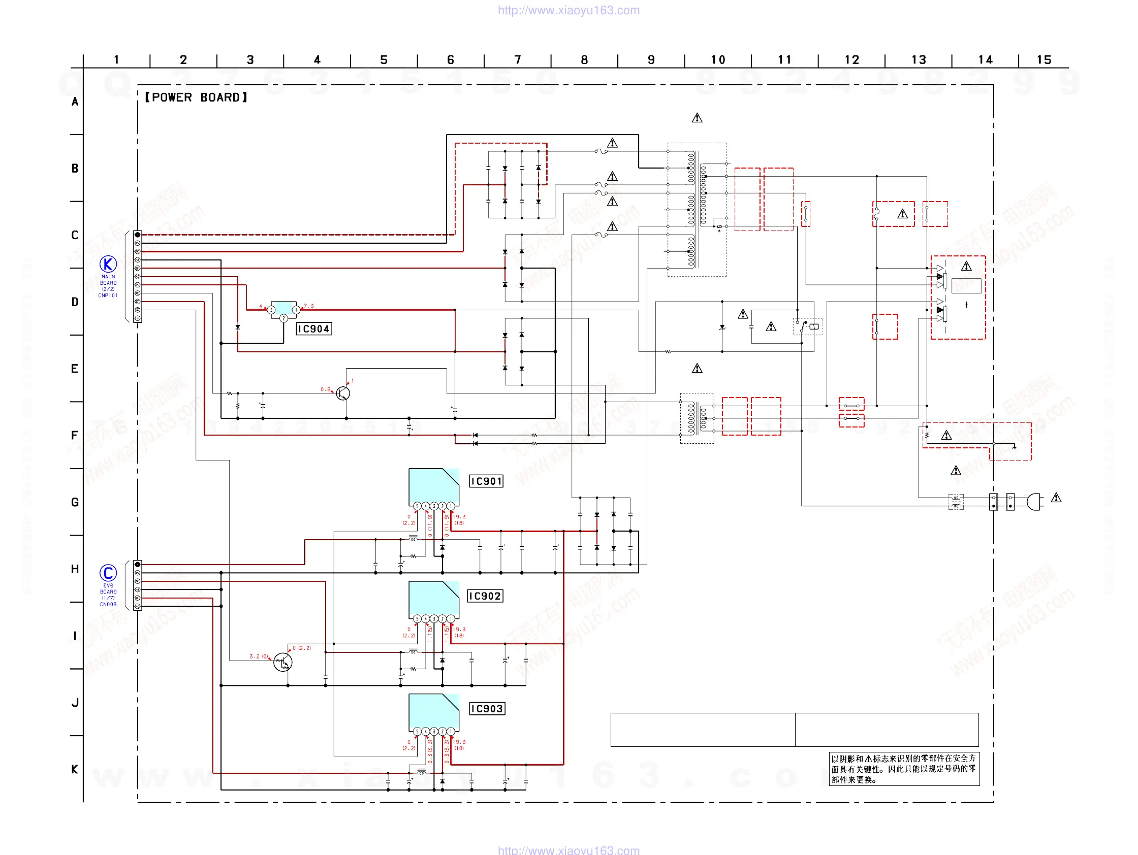Screen dimensions: 1138x855
Task: Click the transistor symbol labeled 0.6
Action: 342,393
